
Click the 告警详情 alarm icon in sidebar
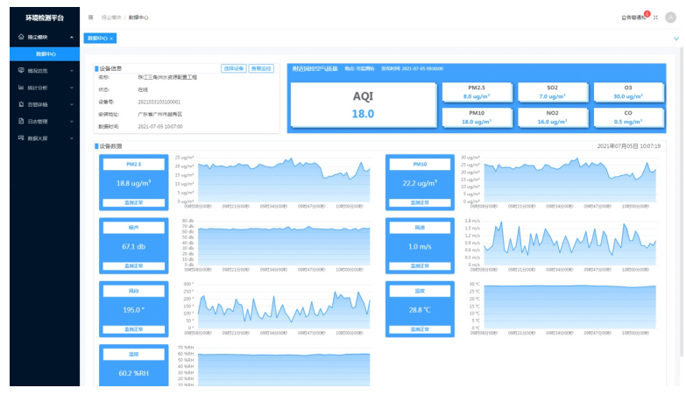[x=21, y=104]
